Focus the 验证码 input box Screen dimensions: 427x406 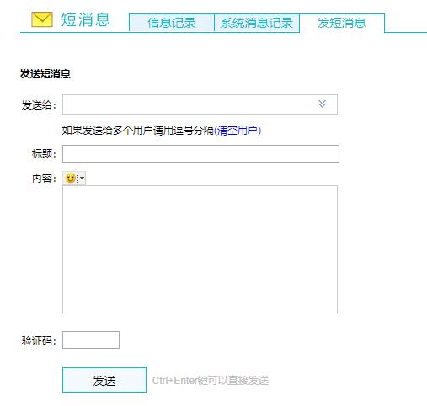pyautogui.click(x=91, y=339)
